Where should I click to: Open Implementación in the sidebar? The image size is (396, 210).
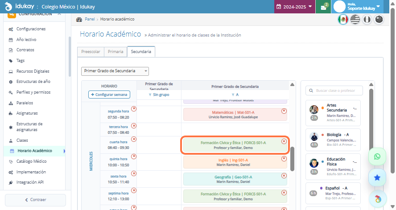coord(31,172)
